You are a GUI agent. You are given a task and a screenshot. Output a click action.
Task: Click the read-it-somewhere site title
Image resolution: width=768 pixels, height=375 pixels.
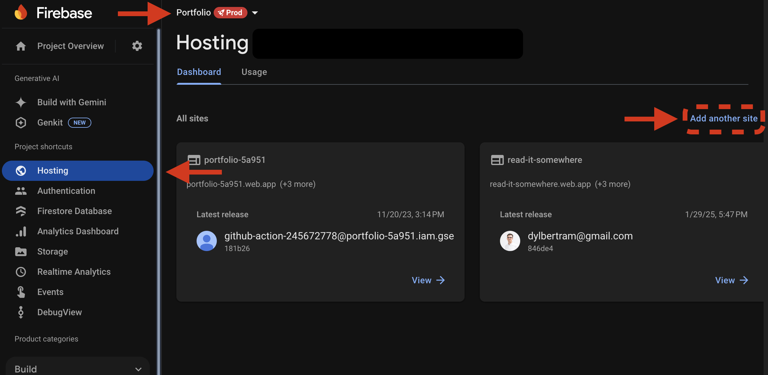545,160
